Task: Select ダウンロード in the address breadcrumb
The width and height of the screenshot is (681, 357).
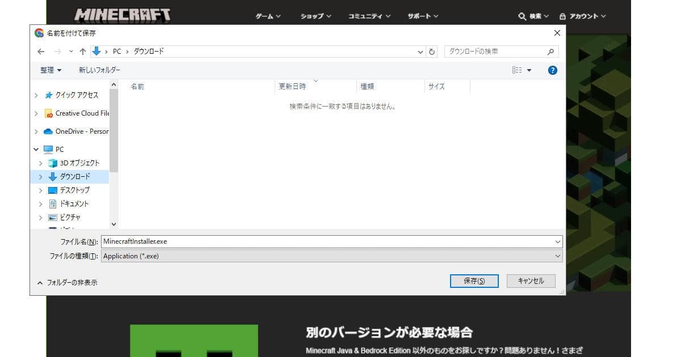Action: [x=149, y=52]
